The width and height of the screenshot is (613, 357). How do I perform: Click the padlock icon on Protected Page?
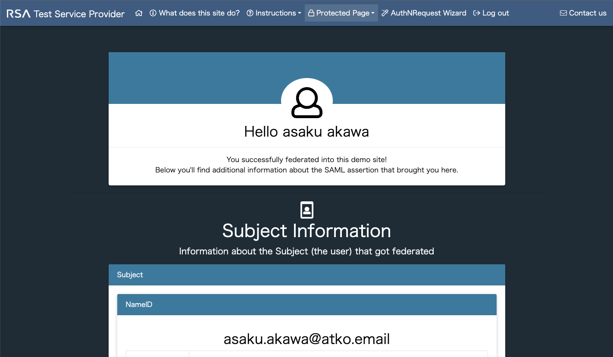[x=311, y=13]
